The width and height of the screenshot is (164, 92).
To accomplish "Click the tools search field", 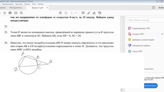I will click(x=145, y=20).
